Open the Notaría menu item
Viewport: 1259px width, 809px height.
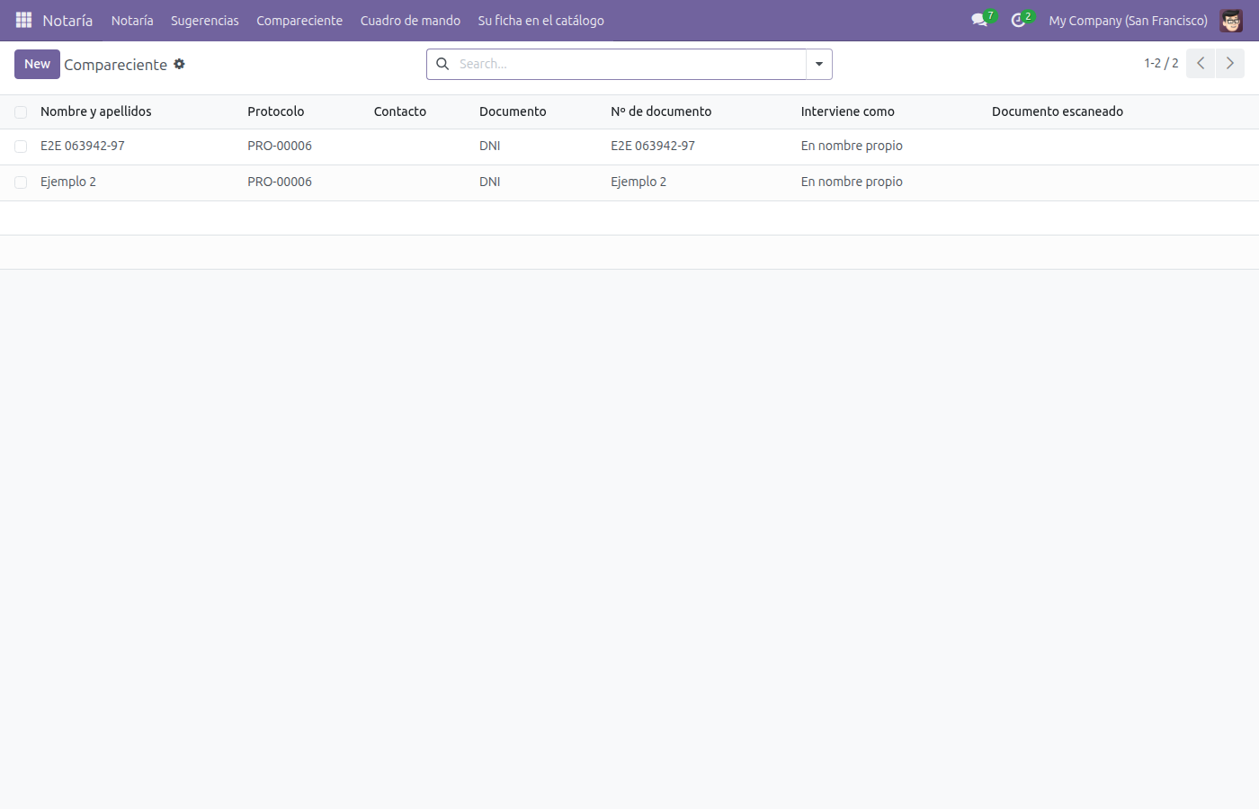tap(132, 20)
